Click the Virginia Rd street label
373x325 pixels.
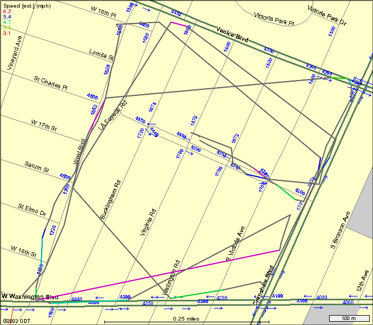(148, 223)
